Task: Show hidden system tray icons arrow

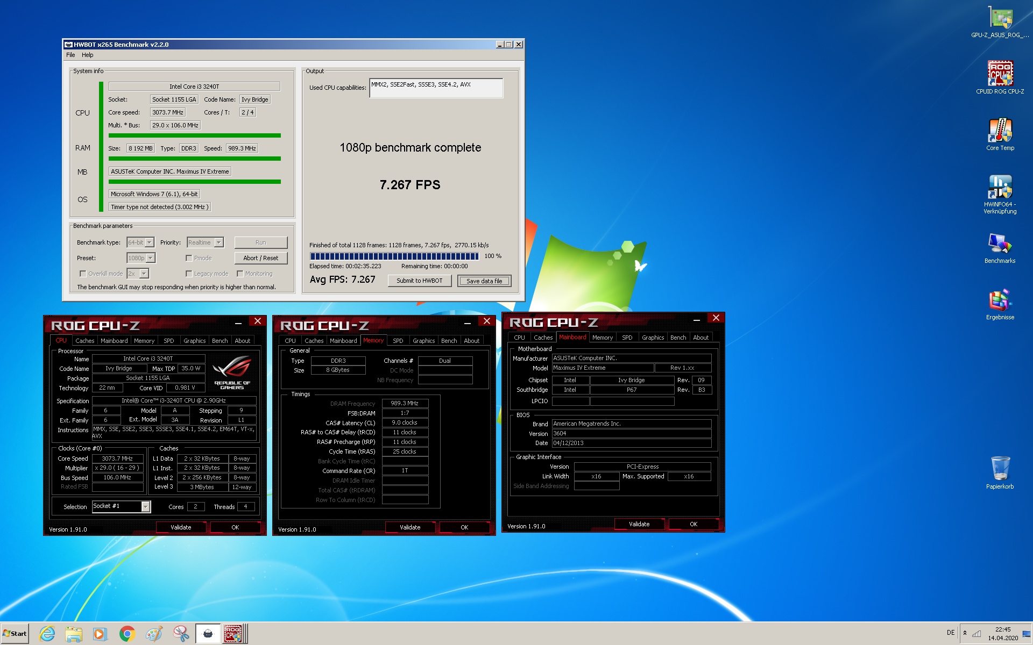Action: tap(965, 633)
